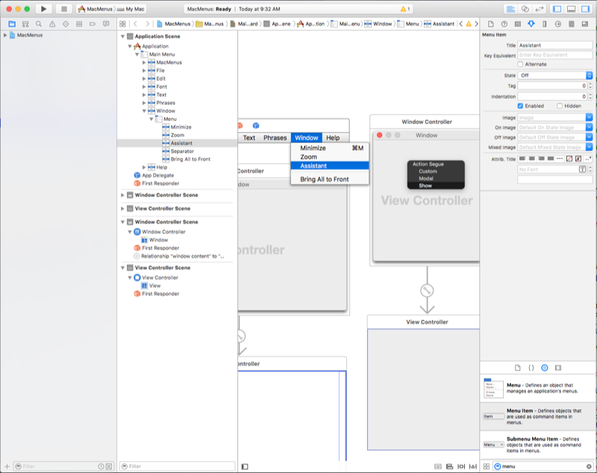Open the Media library
This screenshot has height=473, width=597.
(x=558, y=368)
